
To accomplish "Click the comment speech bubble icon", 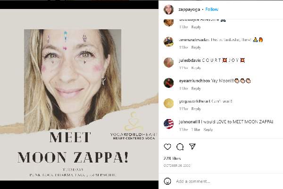I will (x=180, y=146).
